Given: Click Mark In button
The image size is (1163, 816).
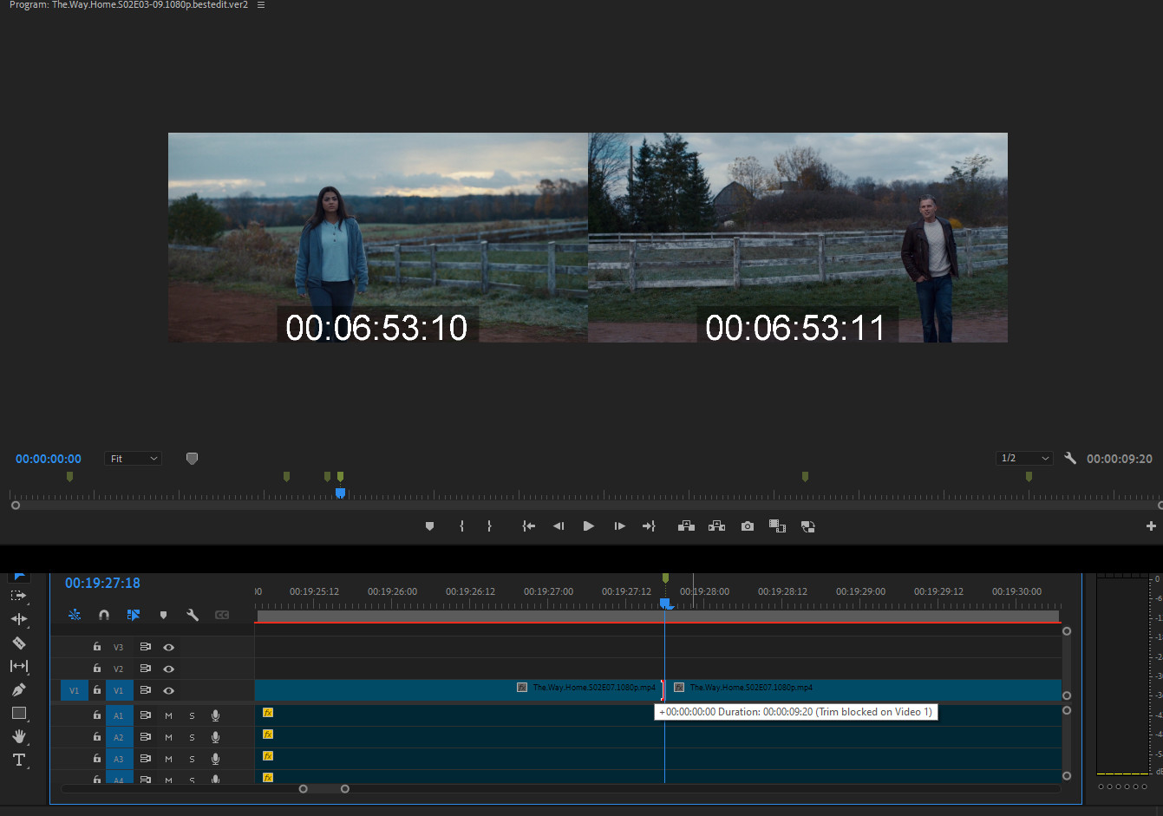Looking at the screenshot, I should 461,526.
